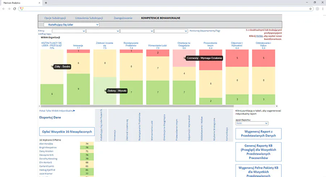Image resolution: width=326 pixels, height=177 pixels.
Task: Click Elin Kentarō's score 66
Action: (87, 162)
